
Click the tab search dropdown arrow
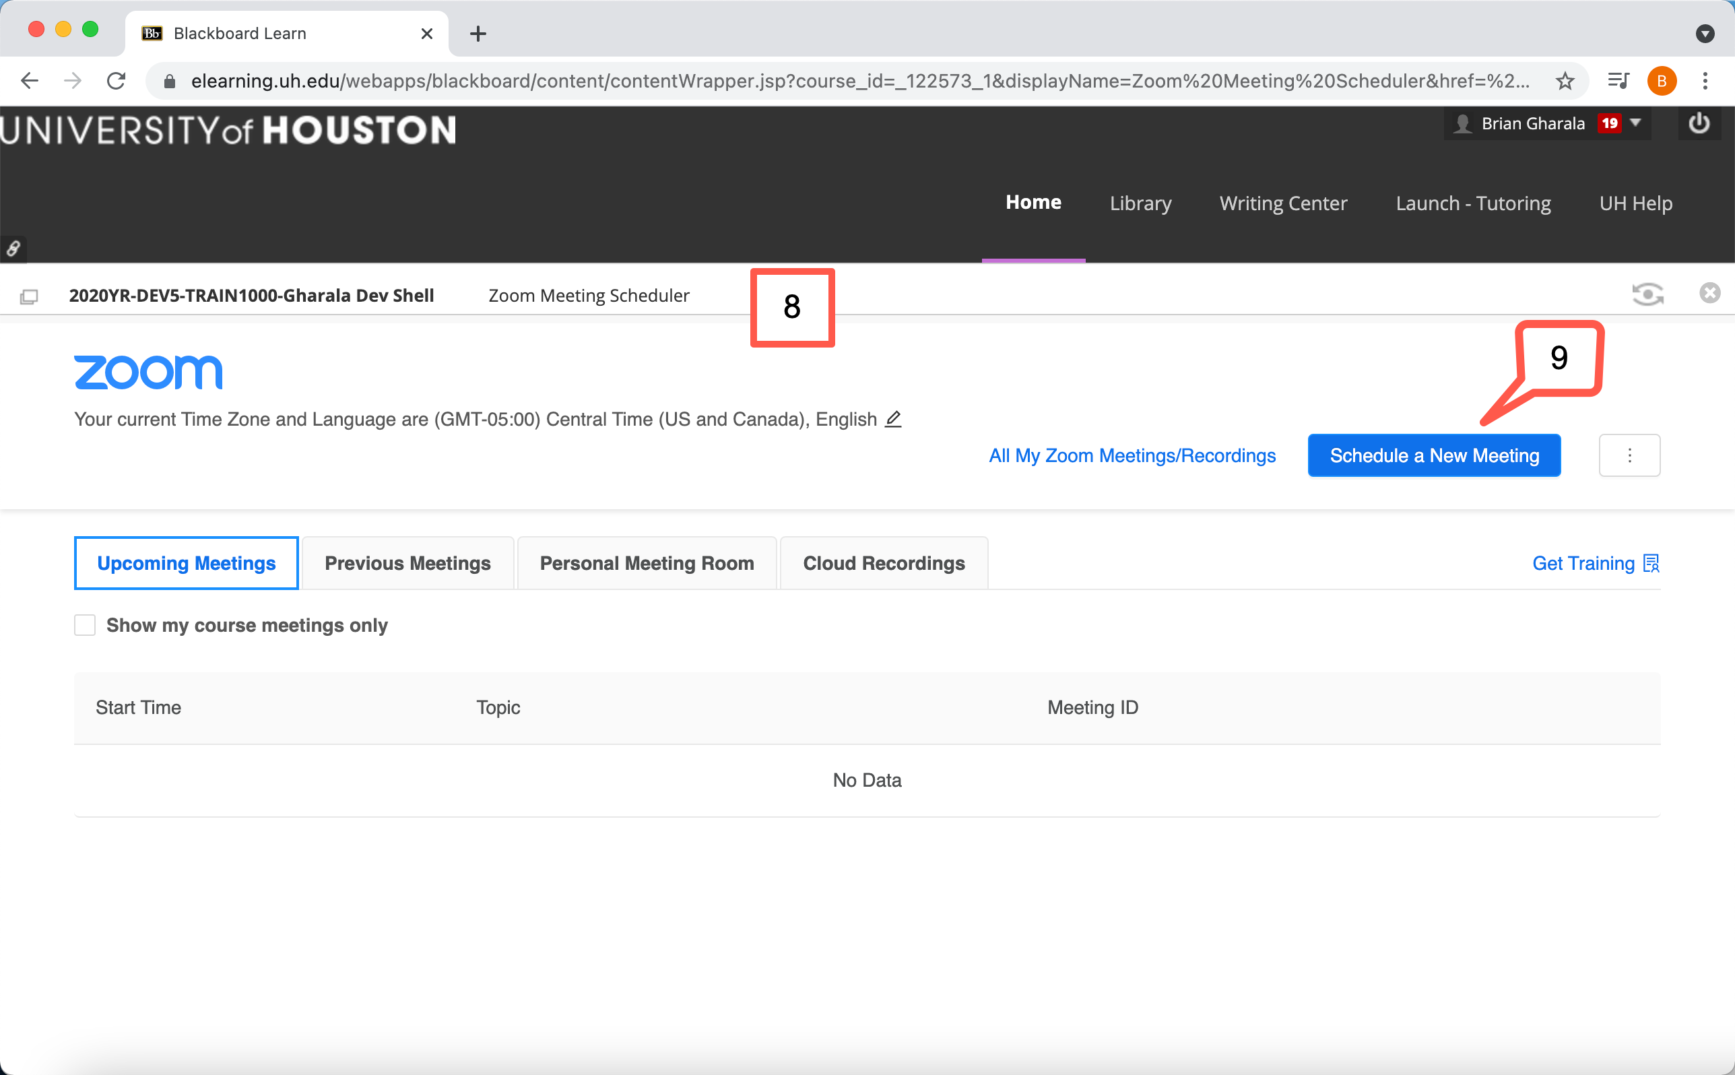click(x=1705, y=34)
